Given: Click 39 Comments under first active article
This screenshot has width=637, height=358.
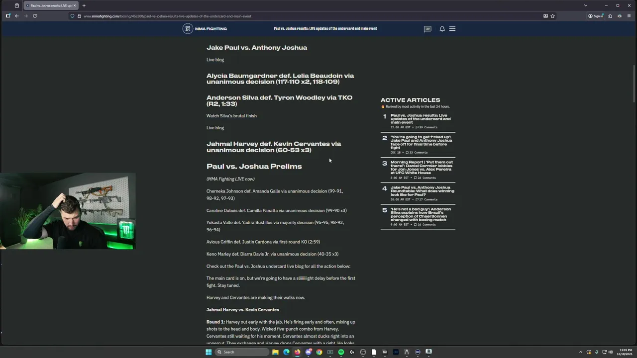Looking at the screenshot, I should (x=426, y=127).
